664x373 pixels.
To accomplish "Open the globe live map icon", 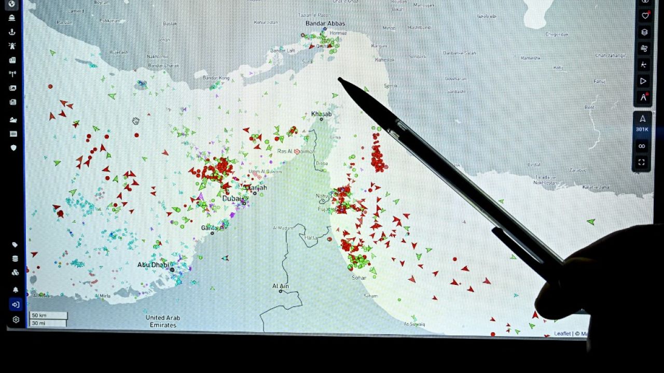I will 11,4.
